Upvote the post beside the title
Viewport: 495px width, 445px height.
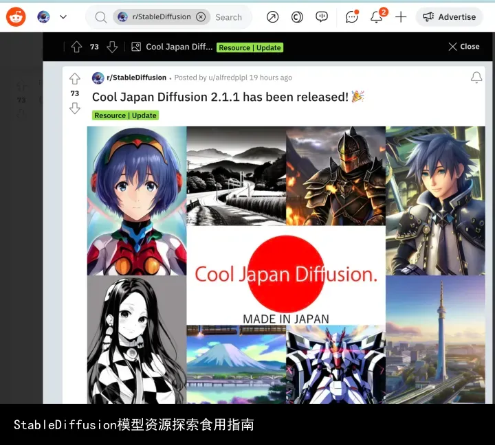[x=75, y=79]
